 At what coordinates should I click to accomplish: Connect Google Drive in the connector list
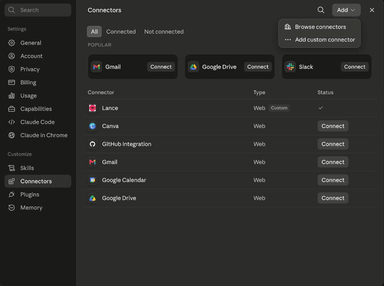pos(333,198)
